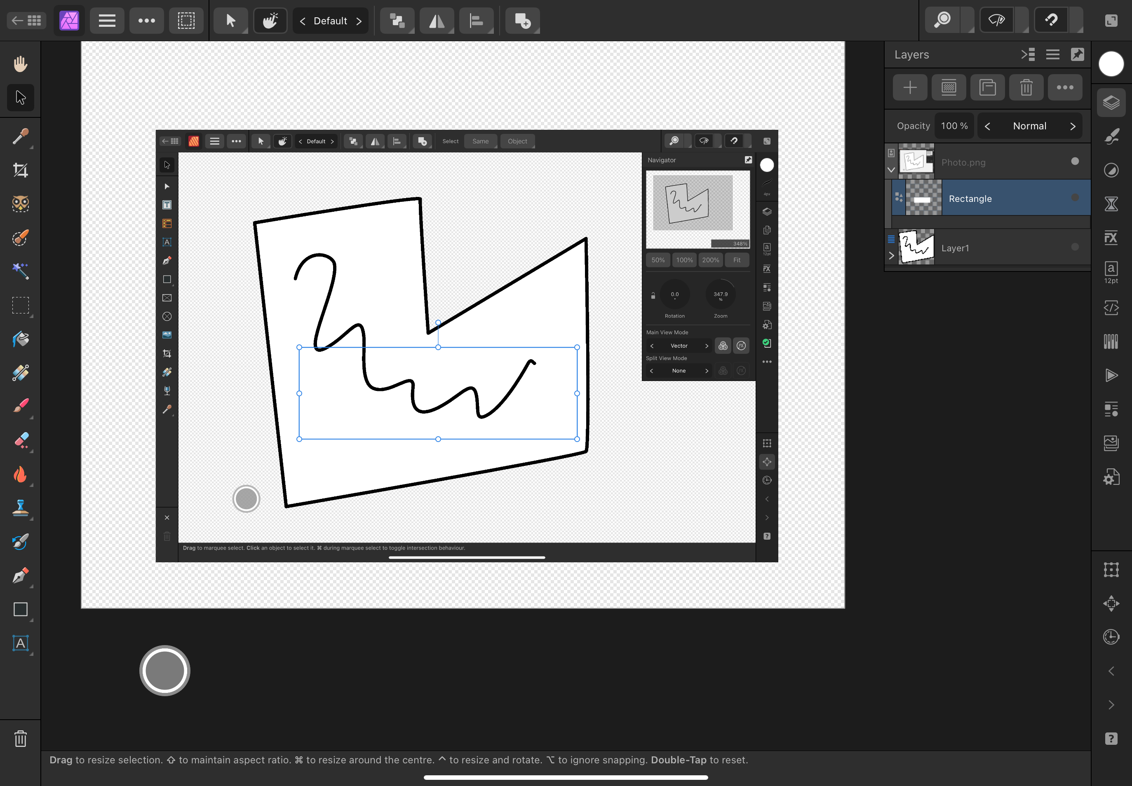
Task: Return to gallery with back arrow
Action: point(27,21)
